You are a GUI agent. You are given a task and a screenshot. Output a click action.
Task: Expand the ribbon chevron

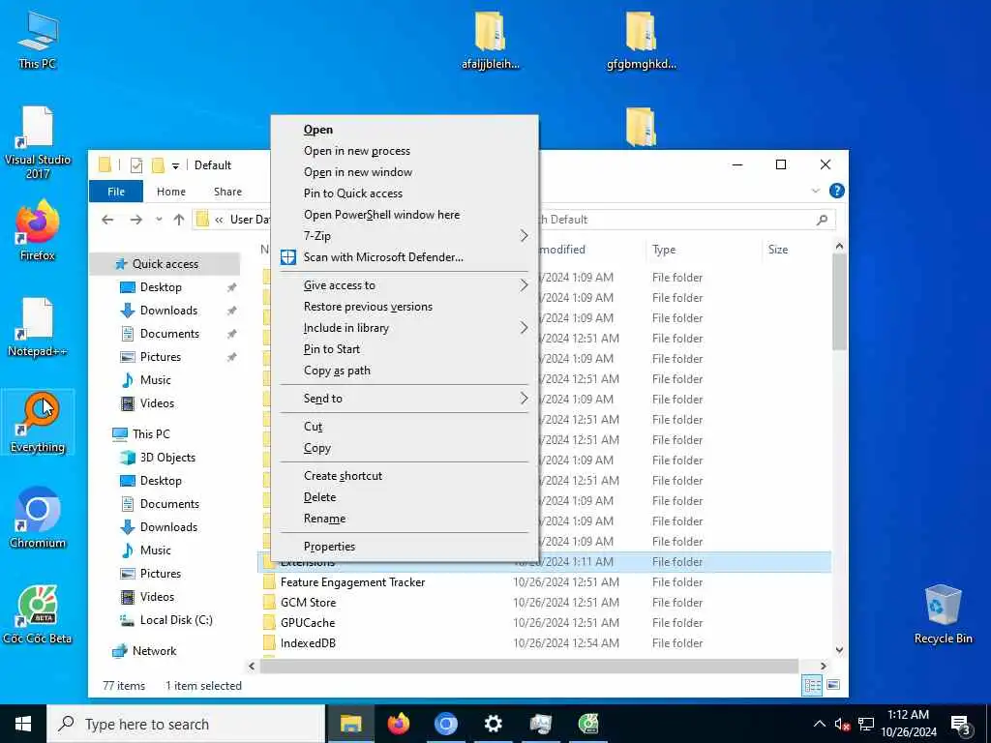[815, 191]
